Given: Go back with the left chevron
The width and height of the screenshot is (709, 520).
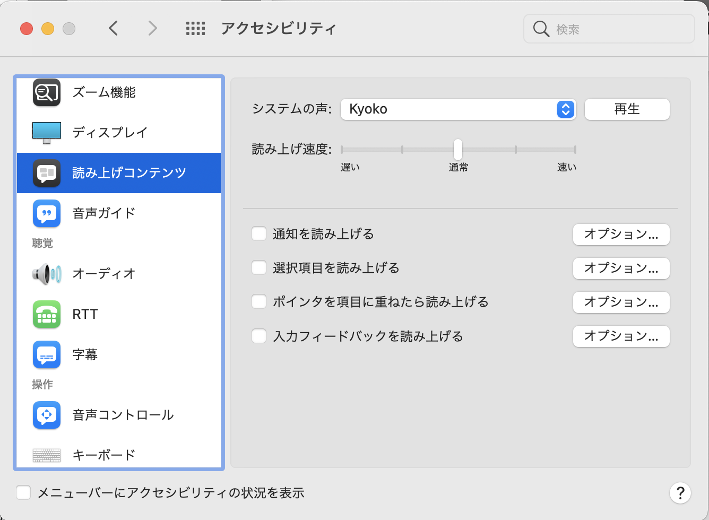Looking at the screenshot, I should [x=113, y=28].
